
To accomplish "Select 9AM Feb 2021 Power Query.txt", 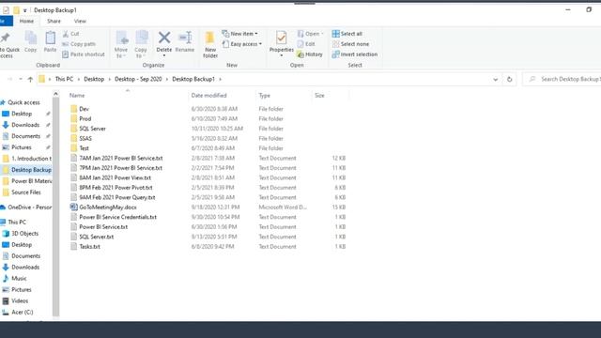I will coord(113,198).
